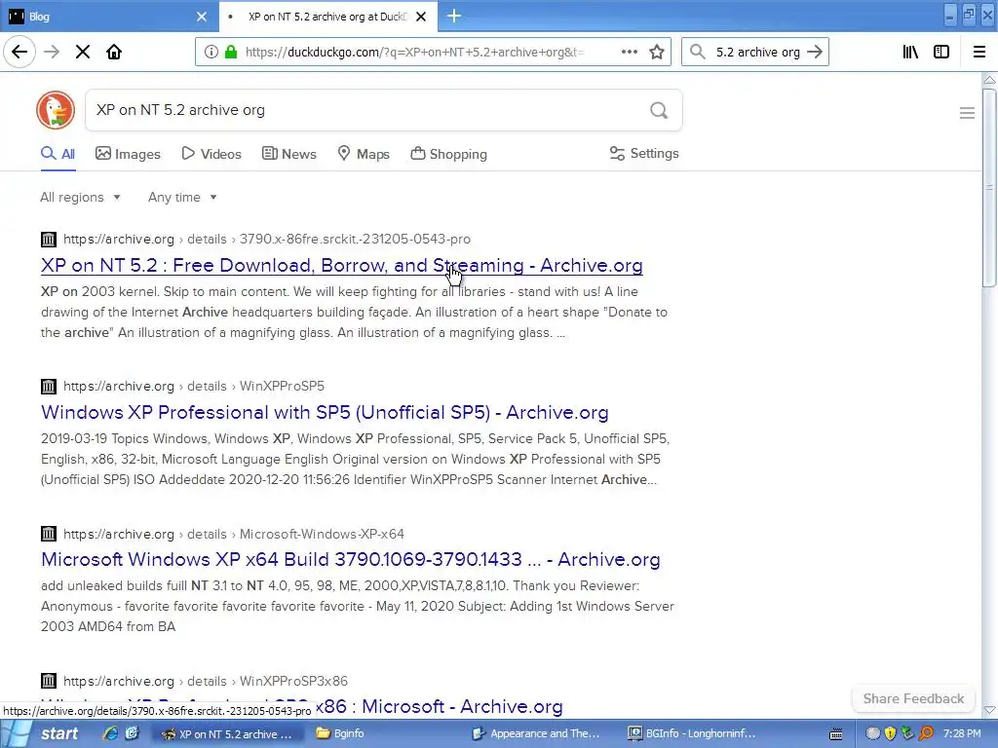Screen dimensions: 998x748
Task: Bookmark this page with the star
Action: tap(657, 52)
